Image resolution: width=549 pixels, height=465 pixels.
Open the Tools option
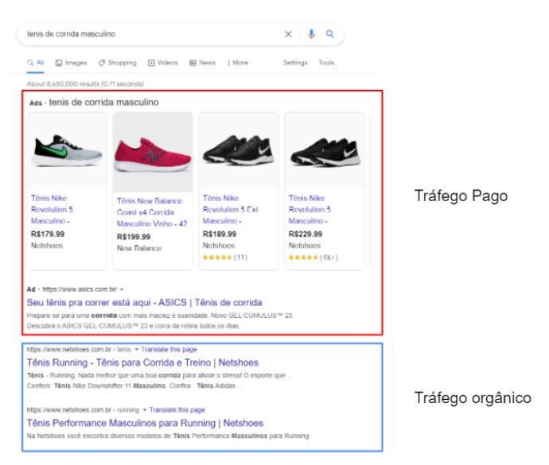326,63
